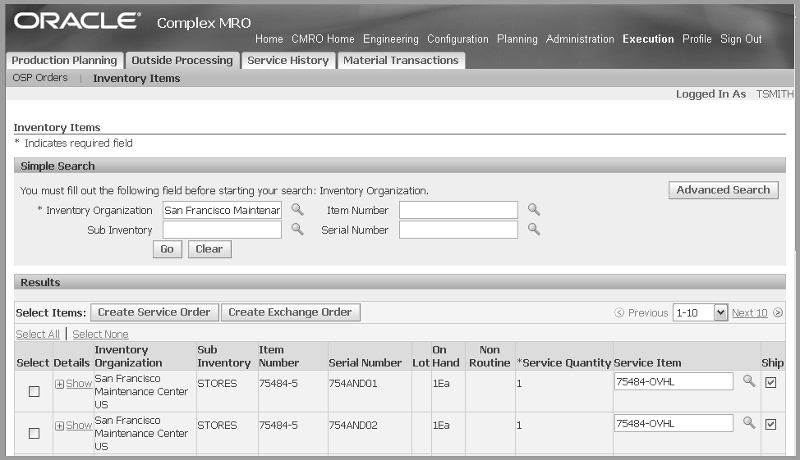
Task: Click the Next page arrow icon
Action: click(778, 312)
